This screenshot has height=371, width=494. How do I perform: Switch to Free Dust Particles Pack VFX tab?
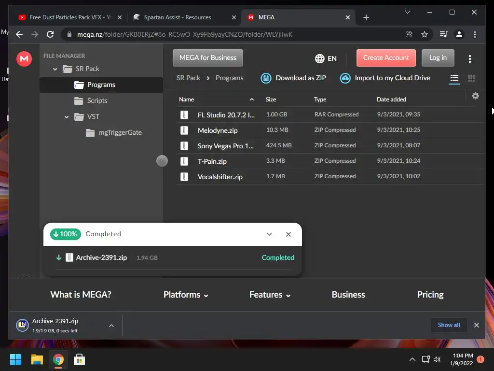pyautogui.click(x=71, y=17)
